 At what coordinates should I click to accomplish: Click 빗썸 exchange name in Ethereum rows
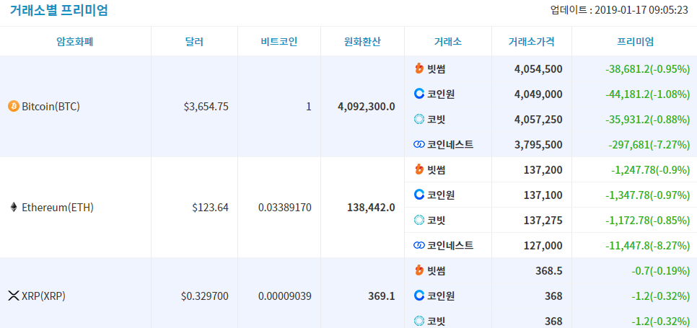coord(437,170)
